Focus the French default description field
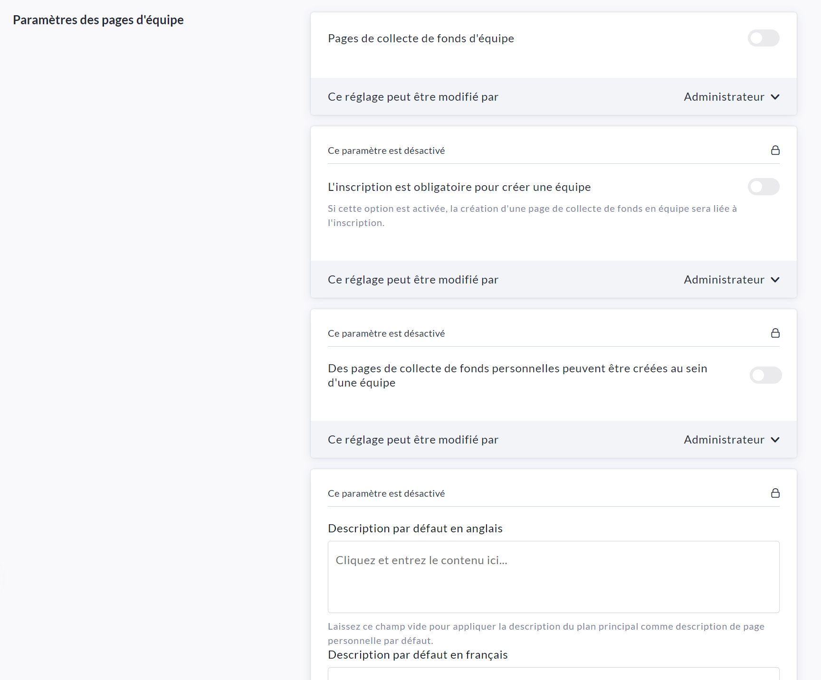Screen dimensions: 821x680 pyautogui.click(x=553, y=674)
